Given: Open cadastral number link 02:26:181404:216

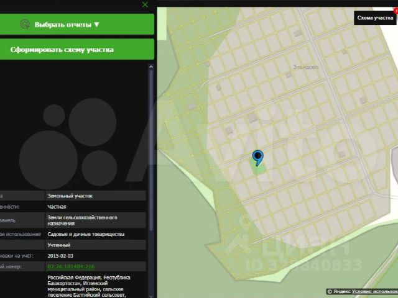Looking at the screenshot, I should click(71, 266).
